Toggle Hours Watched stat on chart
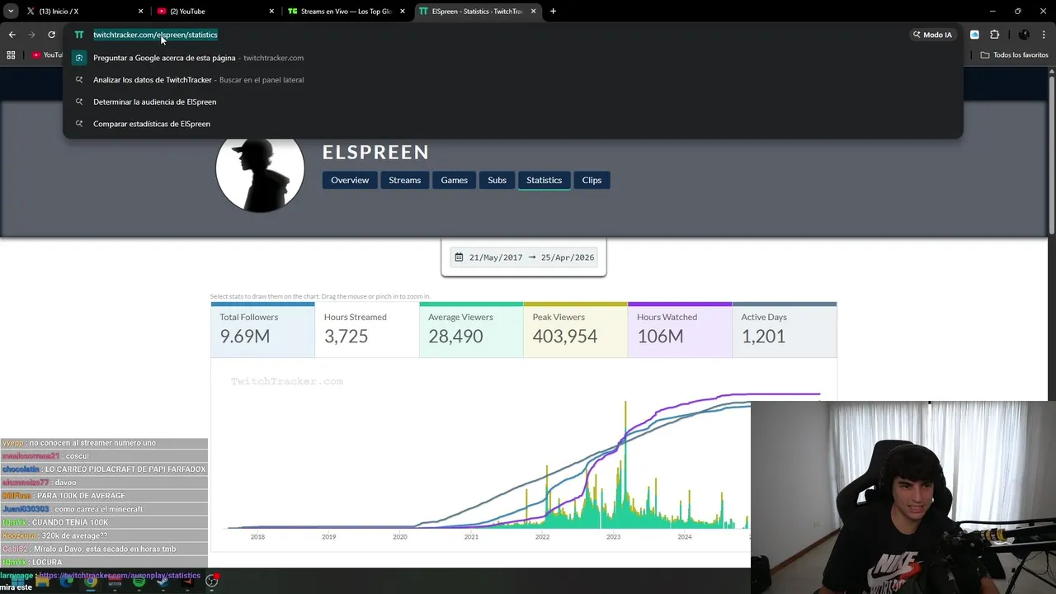The image size is (1056, 594). click(680, 329)
